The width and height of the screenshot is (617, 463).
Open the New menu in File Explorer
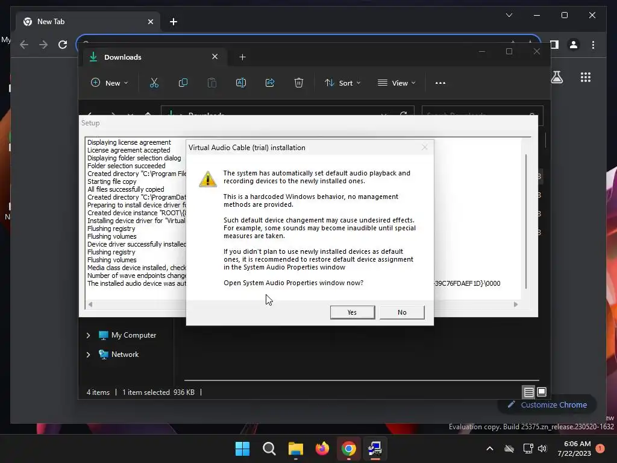click(110, 83)
